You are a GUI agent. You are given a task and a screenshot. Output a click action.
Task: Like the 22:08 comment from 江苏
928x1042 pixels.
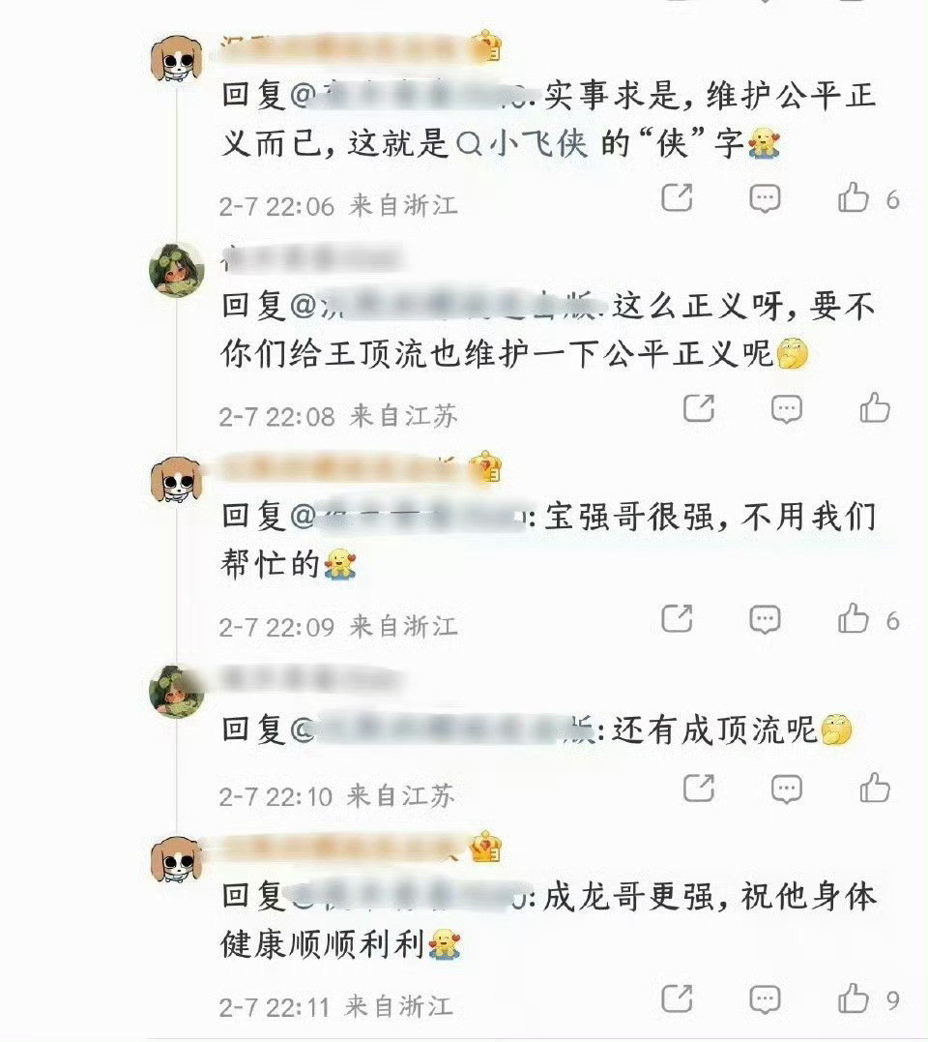click(875, 408)
